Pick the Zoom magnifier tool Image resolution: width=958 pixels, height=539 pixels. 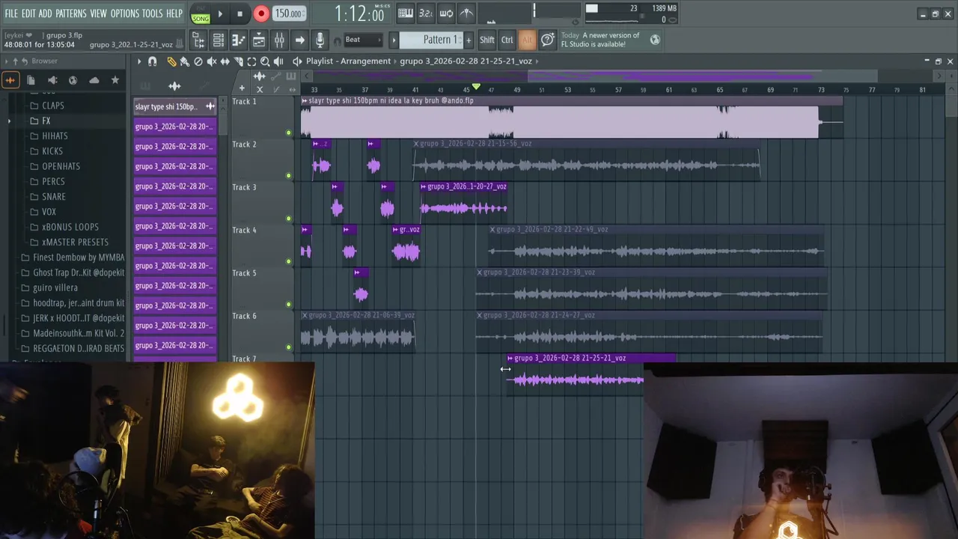pos(265,61)
